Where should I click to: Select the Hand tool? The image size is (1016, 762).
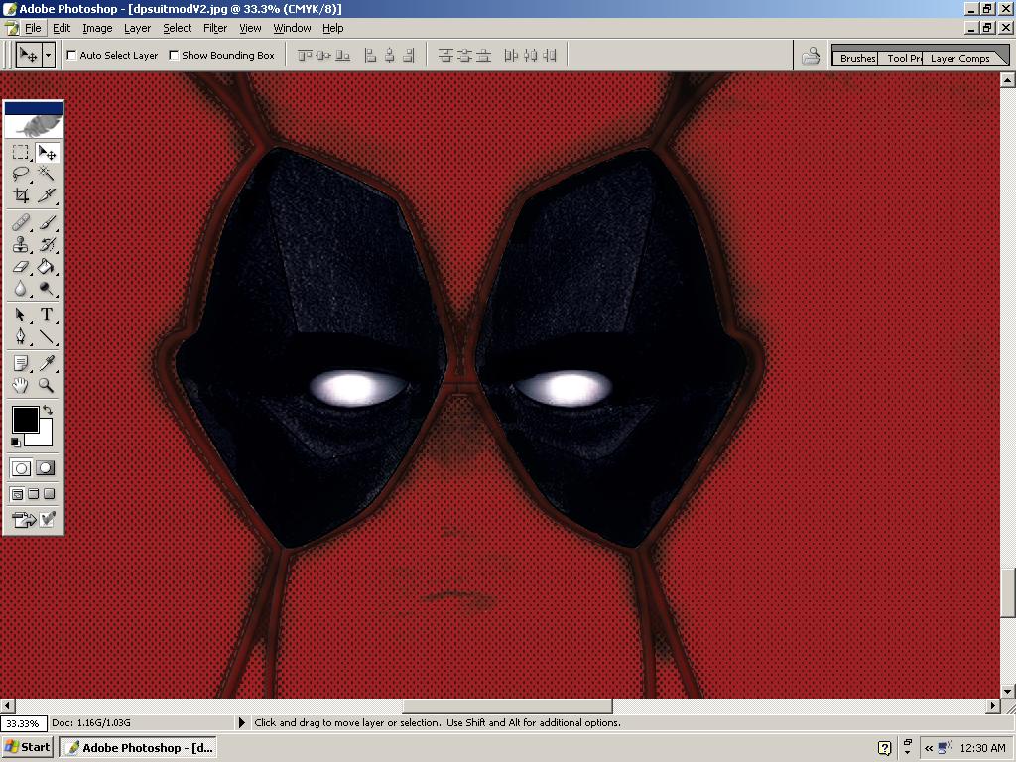tap(21, 385)
